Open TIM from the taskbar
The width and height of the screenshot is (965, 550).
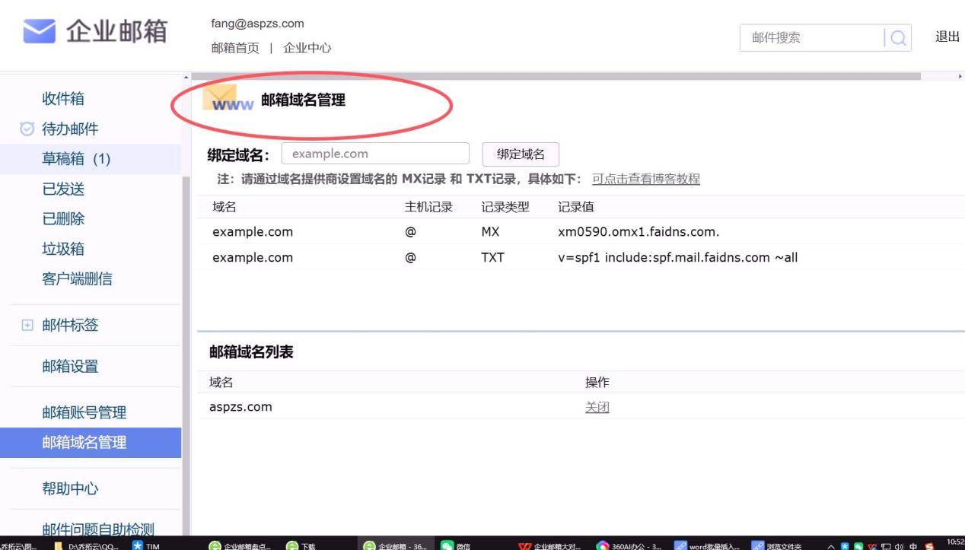pyautogui.click(x=145, y=545)
